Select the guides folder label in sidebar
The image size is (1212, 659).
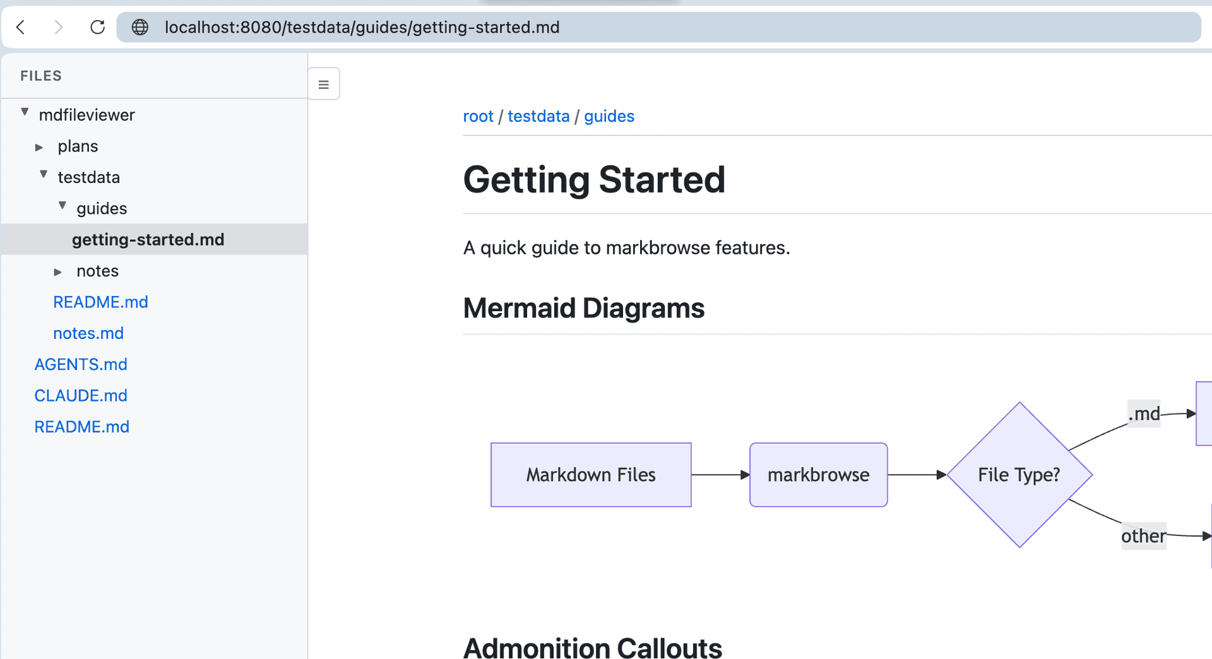102,208
